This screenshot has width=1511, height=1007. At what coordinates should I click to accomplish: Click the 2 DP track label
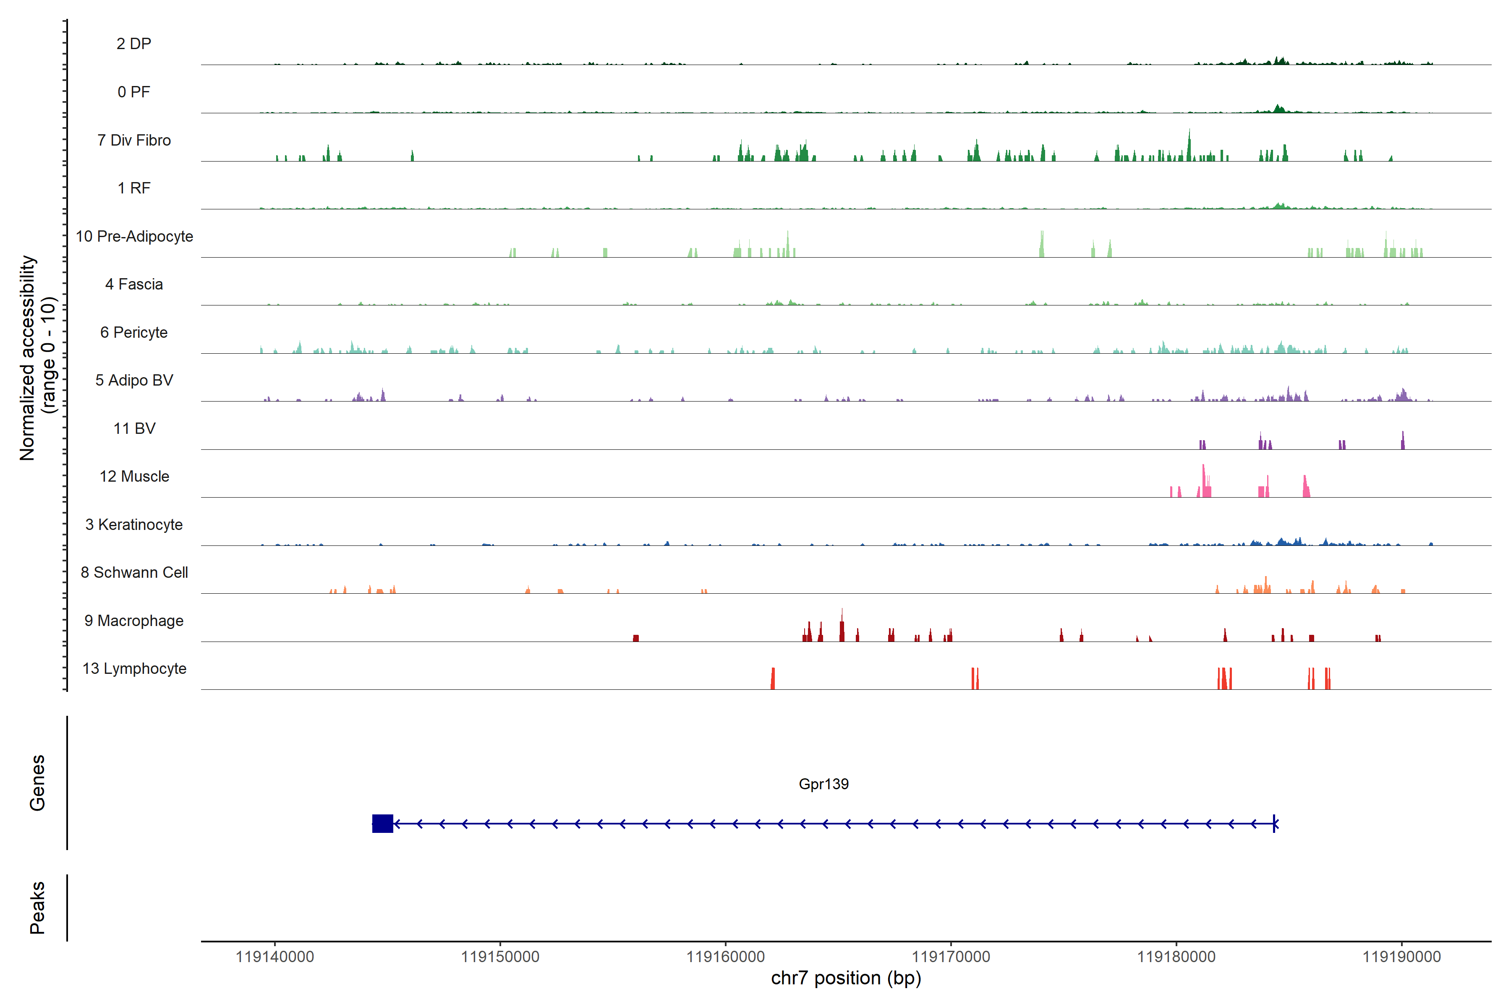[x=133, y=44]
